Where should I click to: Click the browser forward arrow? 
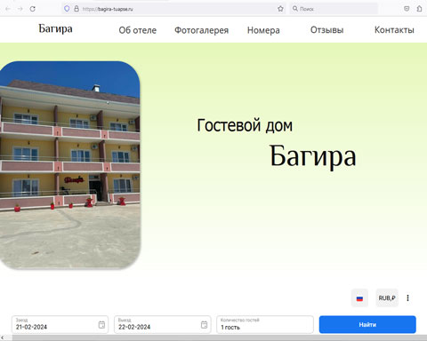coord(20,9)
